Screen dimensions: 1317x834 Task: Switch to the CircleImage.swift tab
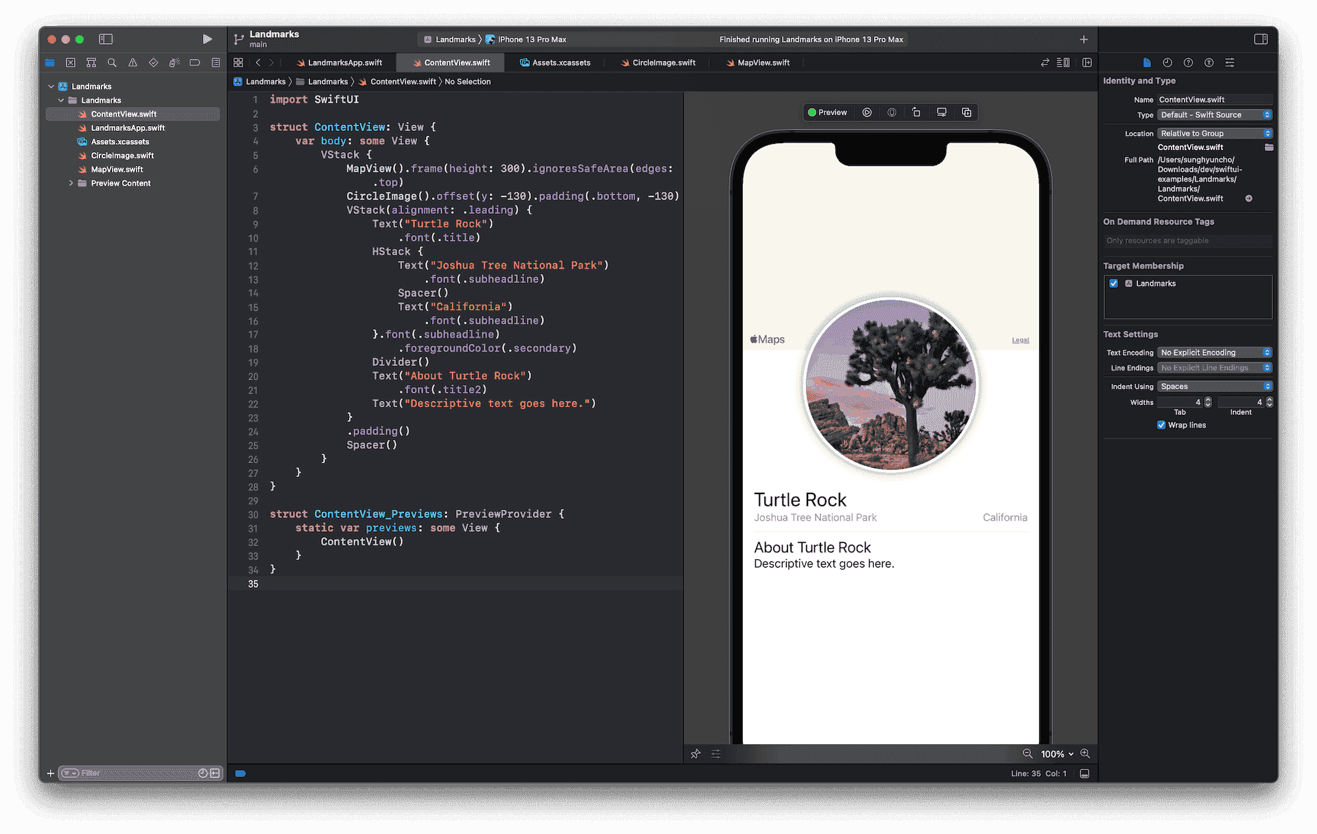pos(663,62)
